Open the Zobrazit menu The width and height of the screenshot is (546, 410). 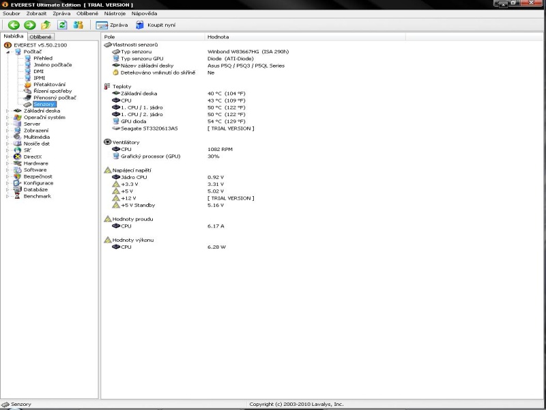(x=36, y=14)
